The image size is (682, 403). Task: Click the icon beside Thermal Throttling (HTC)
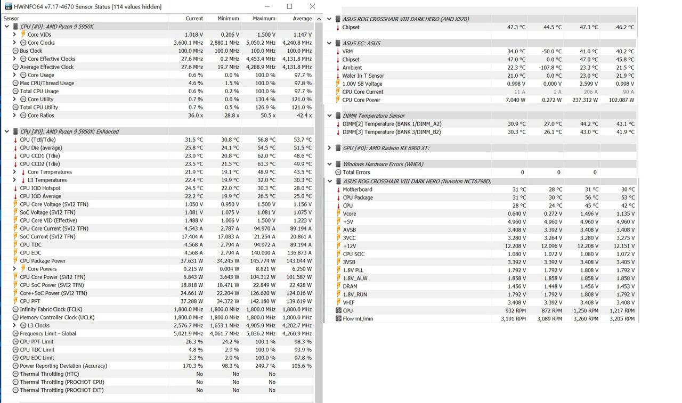click(16, 374)
